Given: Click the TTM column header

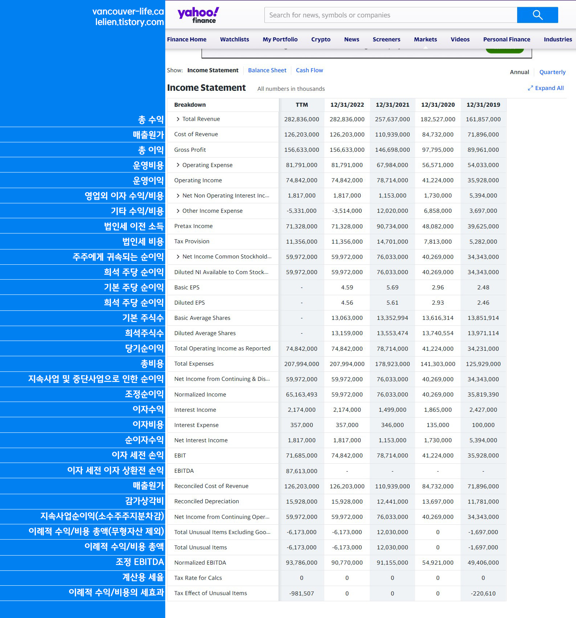Looking at the screenshot, I should pyautogui.click(x=302, y=105).
